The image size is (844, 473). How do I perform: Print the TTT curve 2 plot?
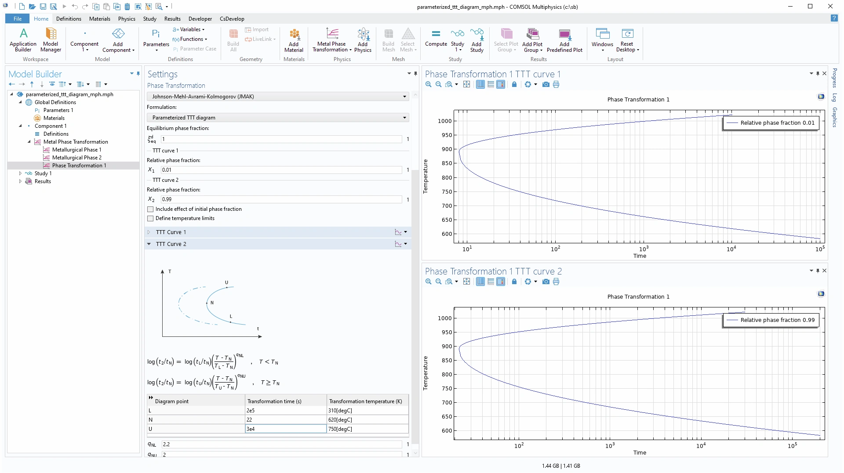[556, 282]
